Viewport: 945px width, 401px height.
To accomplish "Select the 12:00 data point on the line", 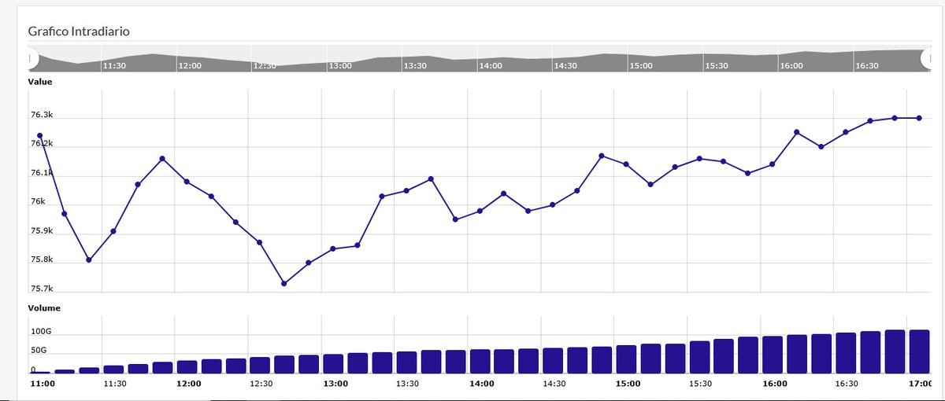I will click(x=187, y=182).
